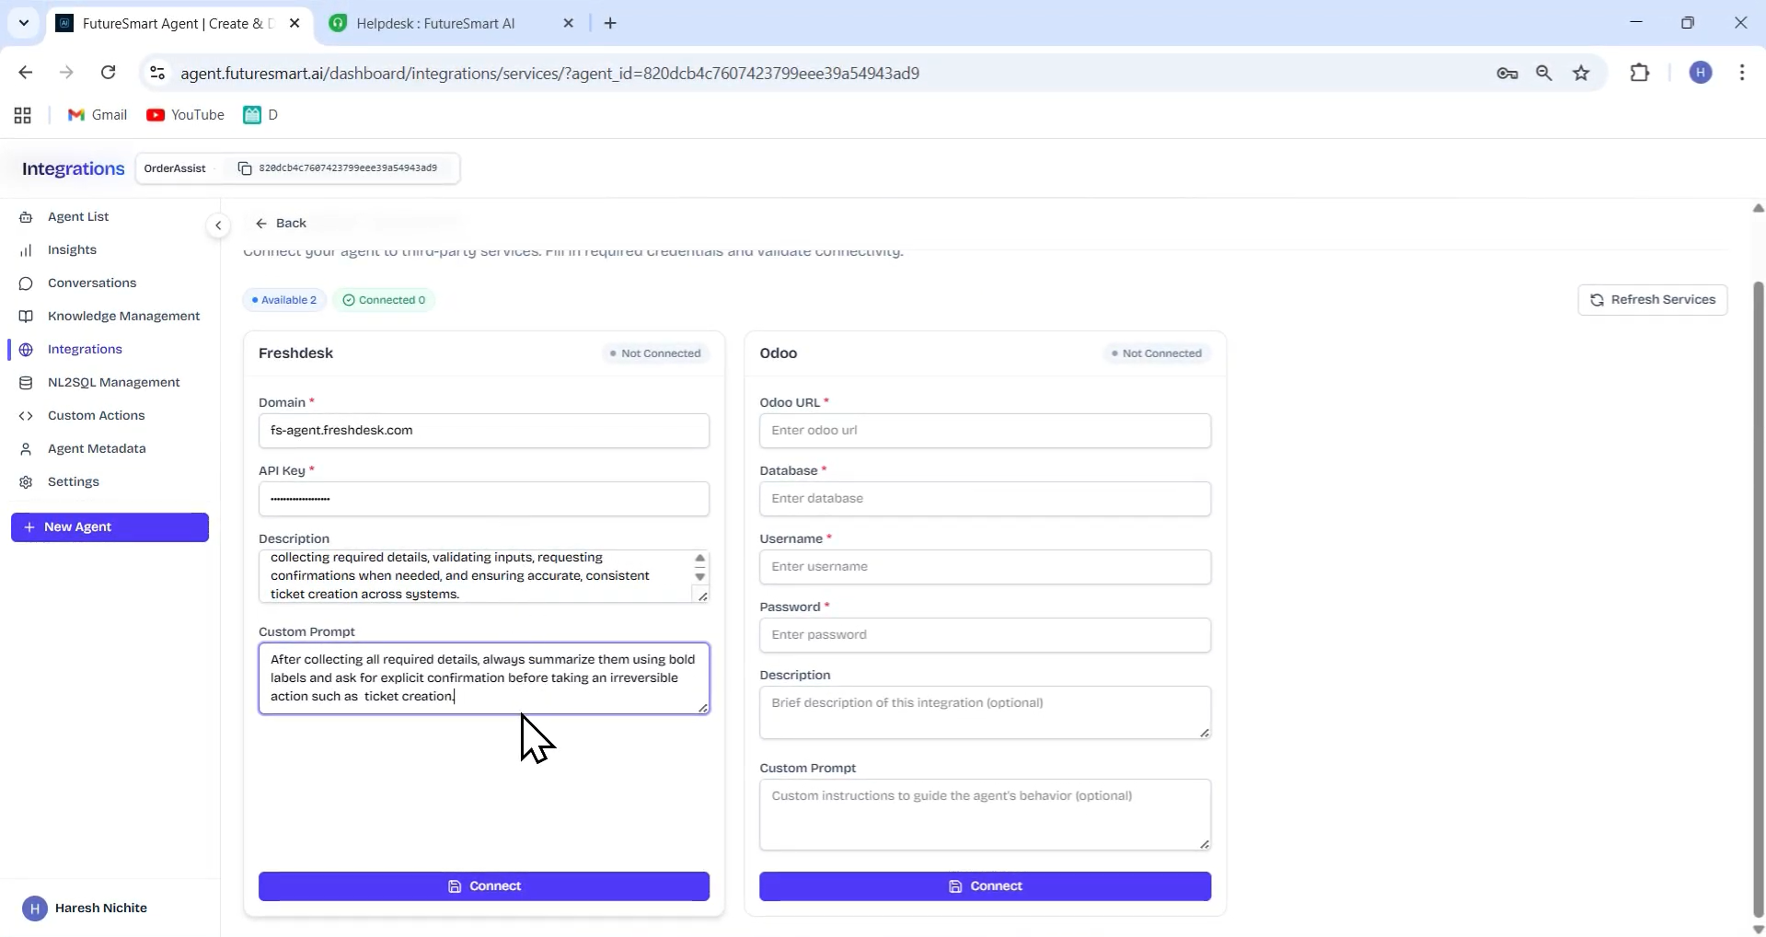
Task: Copy the agent ID with copy icon
Action: (245, 168)
